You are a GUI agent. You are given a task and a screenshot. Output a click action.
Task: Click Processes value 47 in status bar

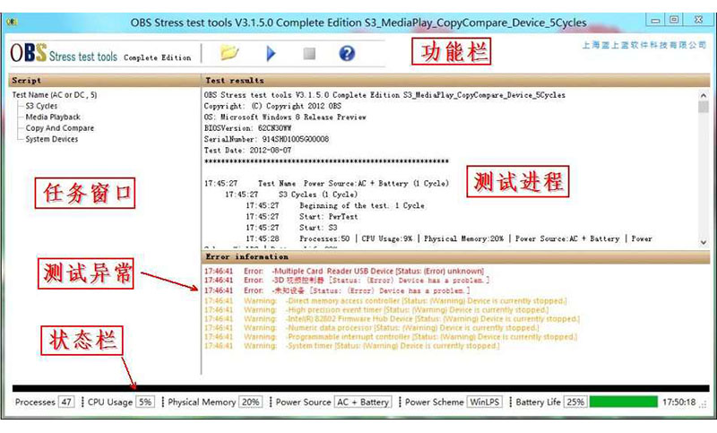(66, 402)
